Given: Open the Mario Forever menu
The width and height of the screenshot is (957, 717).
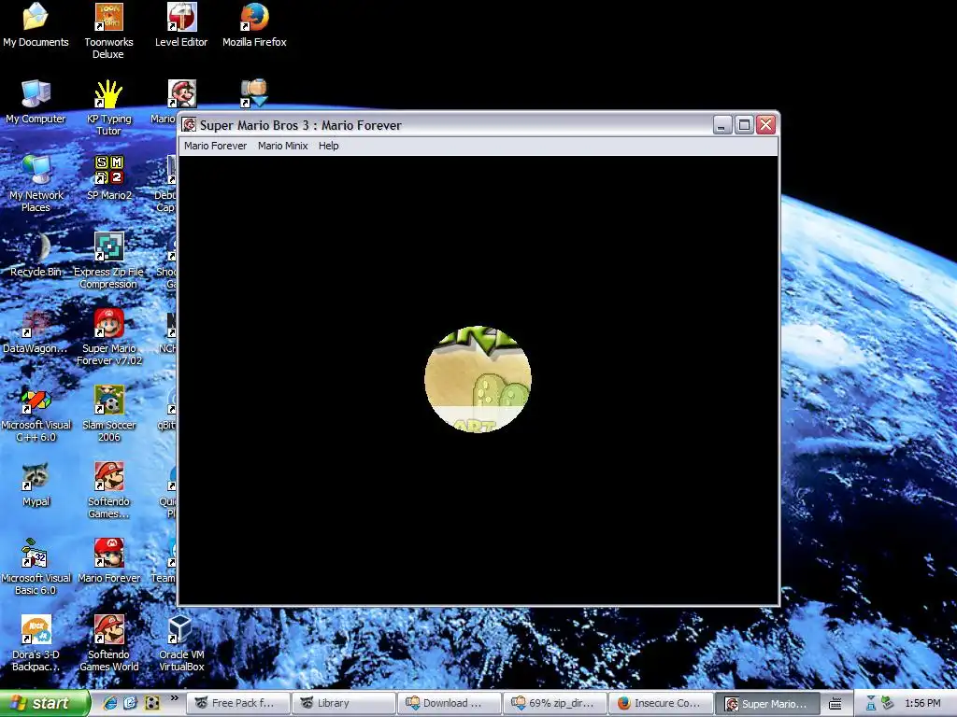Looking at the screenshot, I should 216,146.
